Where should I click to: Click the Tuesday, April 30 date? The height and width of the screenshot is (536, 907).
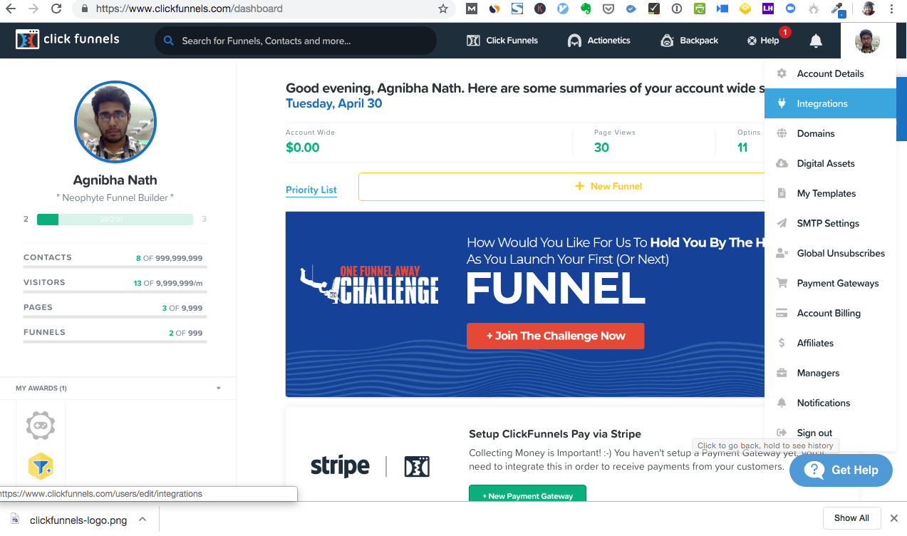click(x=333, y=103)
